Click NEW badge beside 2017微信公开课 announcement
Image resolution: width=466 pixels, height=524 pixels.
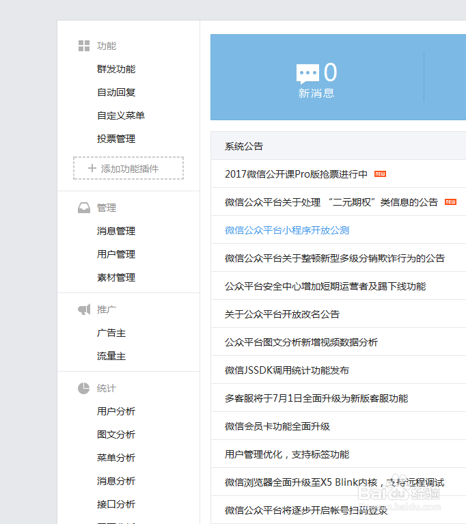pos(380,174)
